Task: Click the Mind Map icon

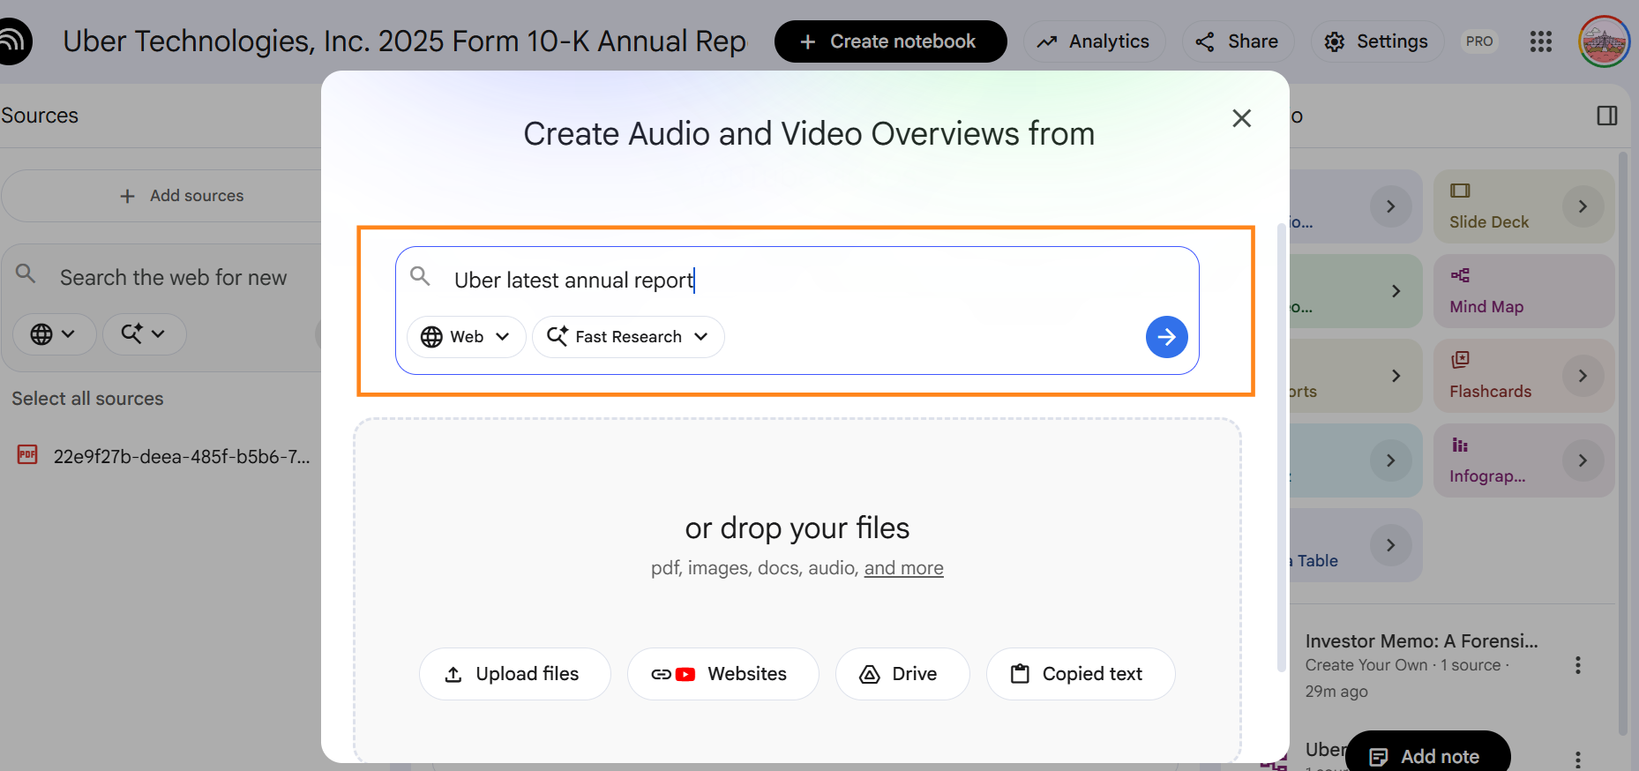Action: click(x=1460, y=275)
